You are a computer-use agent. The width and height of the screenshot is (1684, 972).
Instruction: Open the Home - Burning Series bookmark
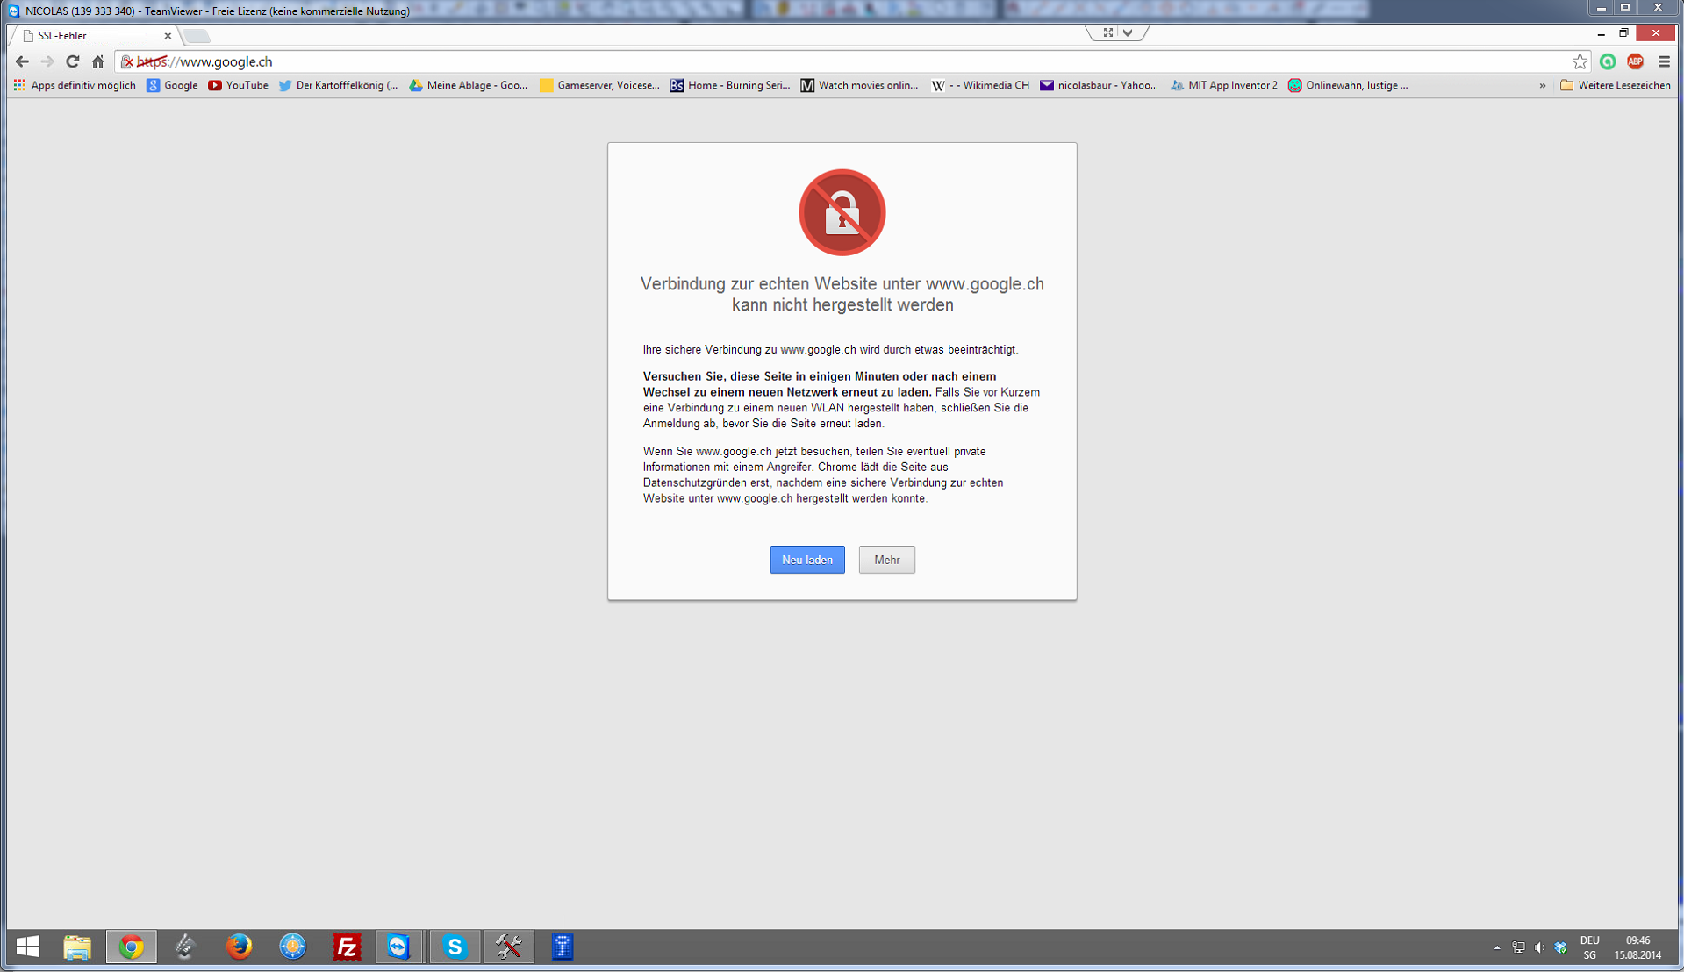coord(730,85)
